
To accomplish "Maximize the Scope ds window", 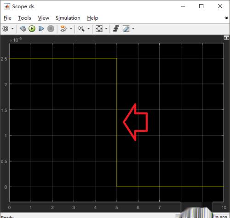I will pyautogui.click(x=201, y=6).
